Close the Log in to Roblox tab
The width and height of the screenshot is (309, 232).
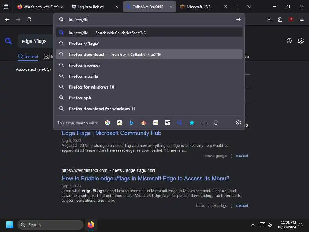tap(117, 7)
